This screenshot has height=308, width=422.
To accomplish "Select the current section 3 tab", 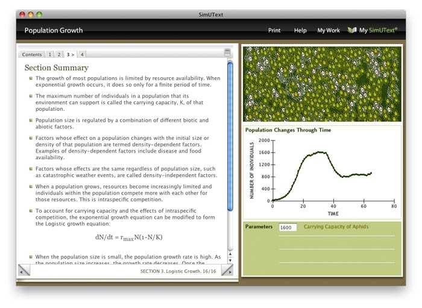I will click(x=71, y=54).
